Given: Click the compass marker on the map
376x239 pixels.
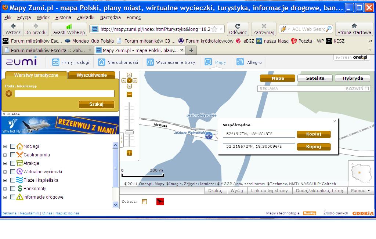Looking at the screenshot, I should tap(209, 136).
